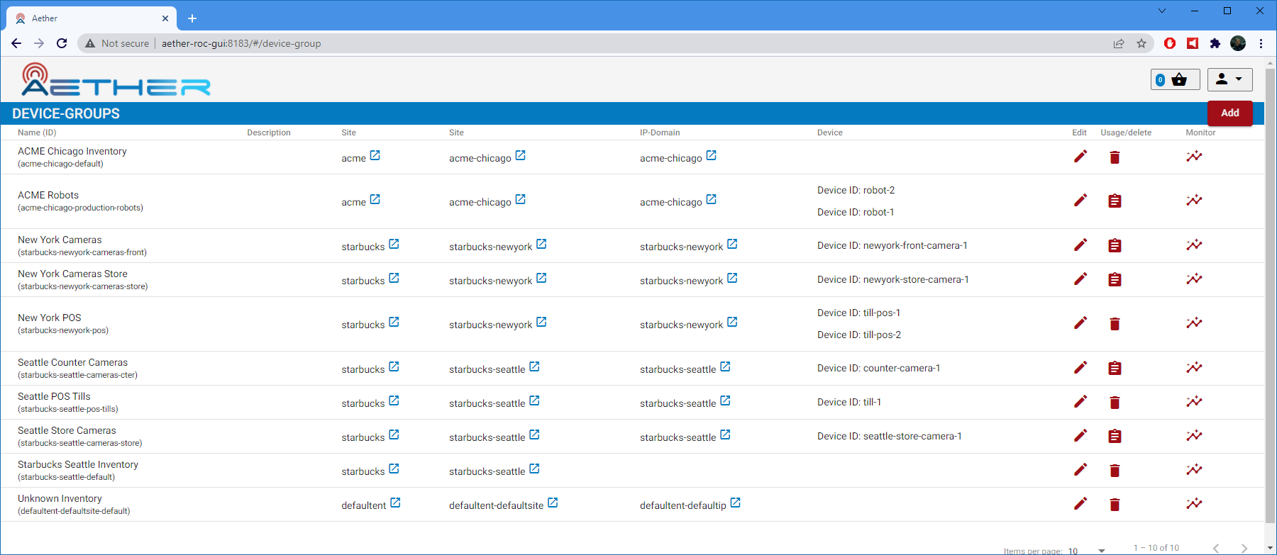Open a new browser tab
Screen dimensions: 1277x555
192,18
